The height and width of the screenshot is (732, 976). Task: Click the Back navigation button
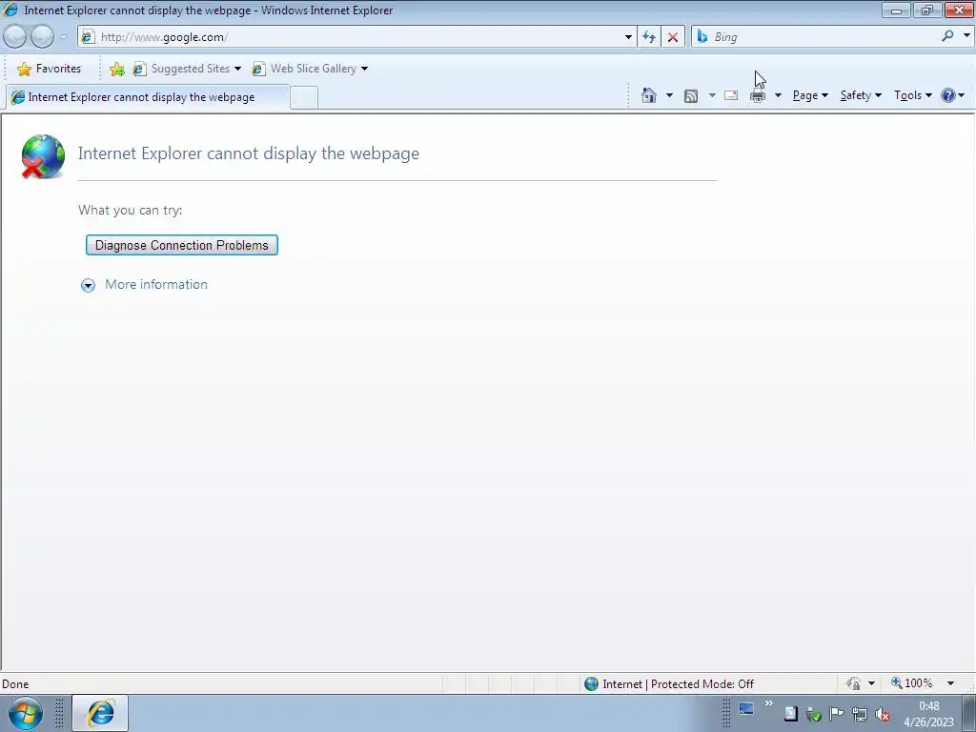tap(15, 37)
